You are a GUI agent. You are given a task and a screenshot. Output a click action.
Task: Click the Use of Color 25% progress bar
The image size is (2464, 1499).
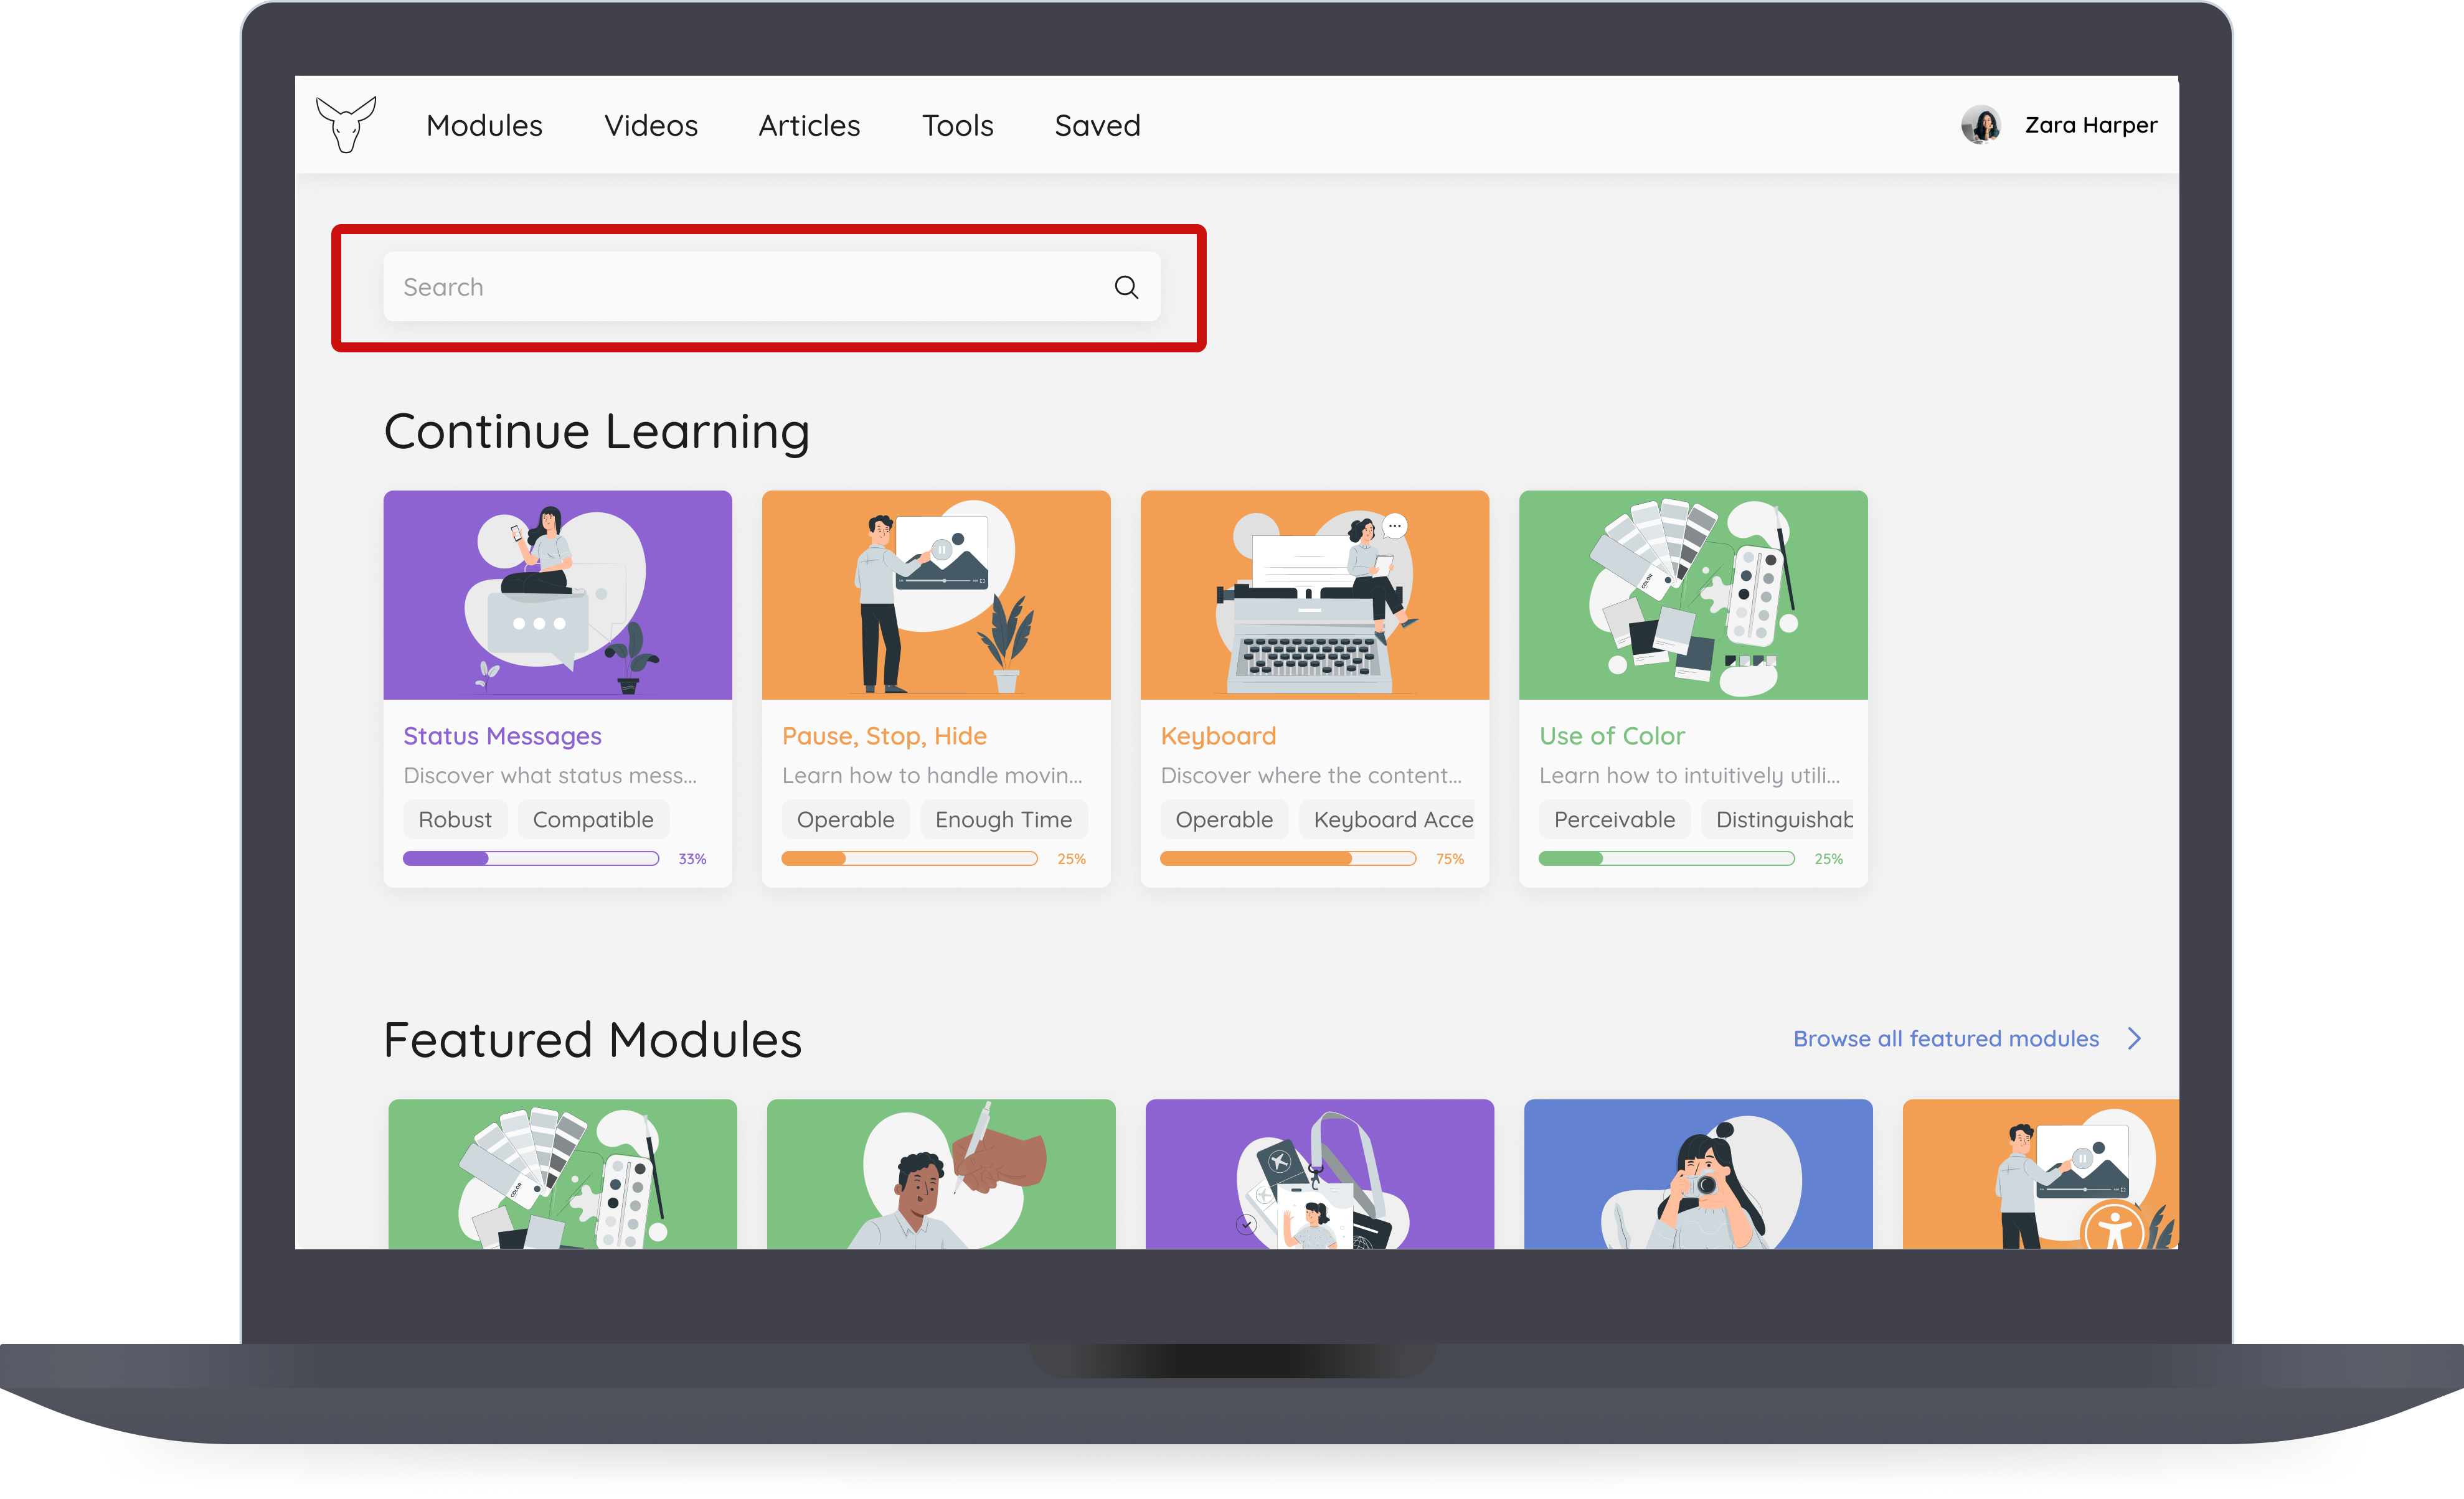point(1666,859)
